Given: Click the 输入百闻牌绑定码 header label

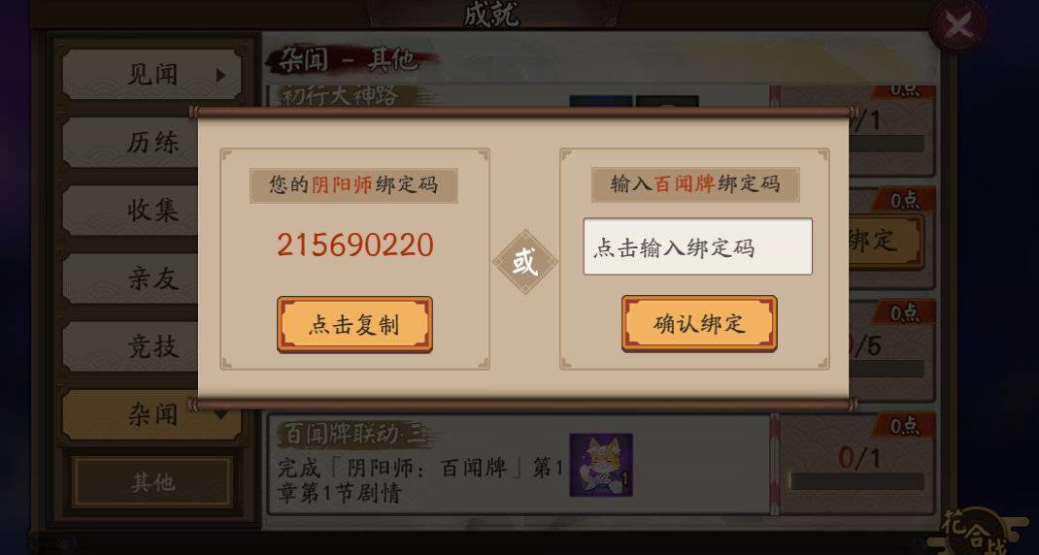Looking at the screenshot, I should click(695, 184).
